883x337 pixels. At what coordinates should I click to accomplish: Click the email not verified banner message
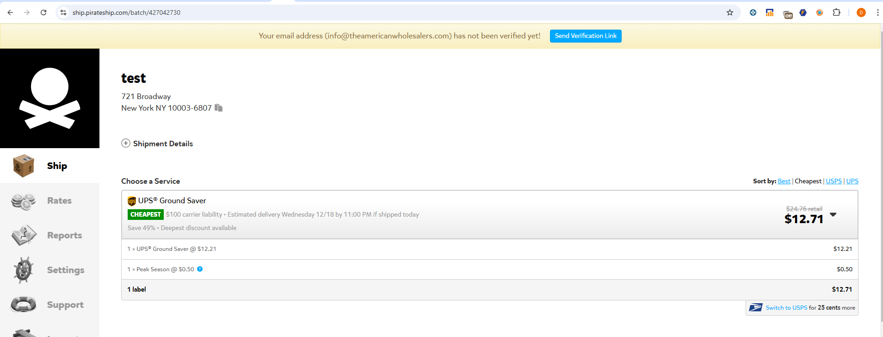(399, 36)
